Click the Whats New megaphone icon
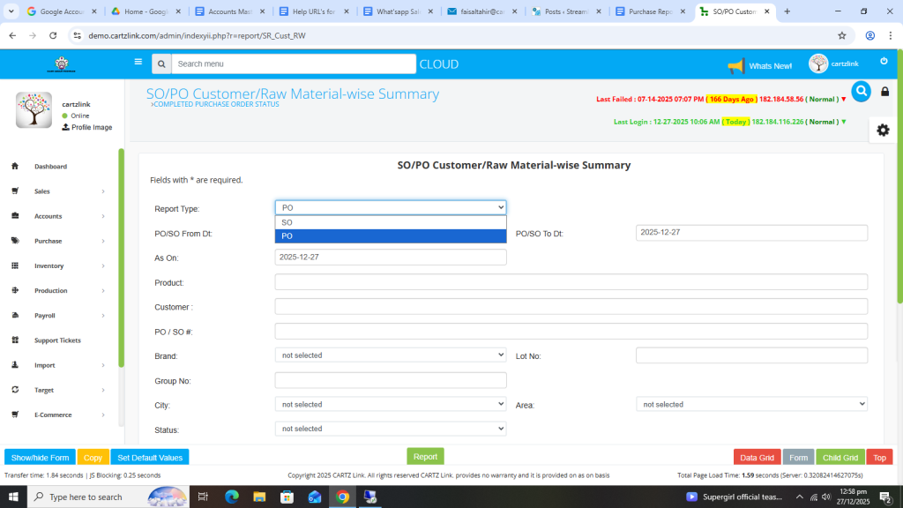The image size is (903, 508). (x=735, y=66)
